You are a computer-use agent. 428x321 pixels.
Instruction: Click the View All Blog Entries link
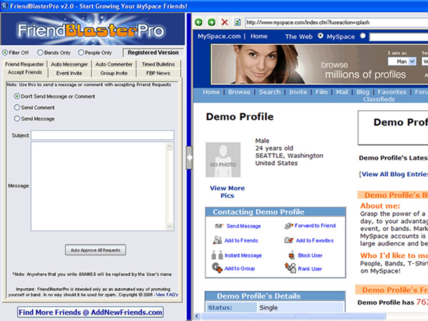[x=394, y=174]
